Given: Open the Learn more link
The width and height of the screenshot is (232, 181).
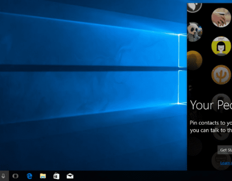Looking at the screenshot, I should (x=226, y=163).
